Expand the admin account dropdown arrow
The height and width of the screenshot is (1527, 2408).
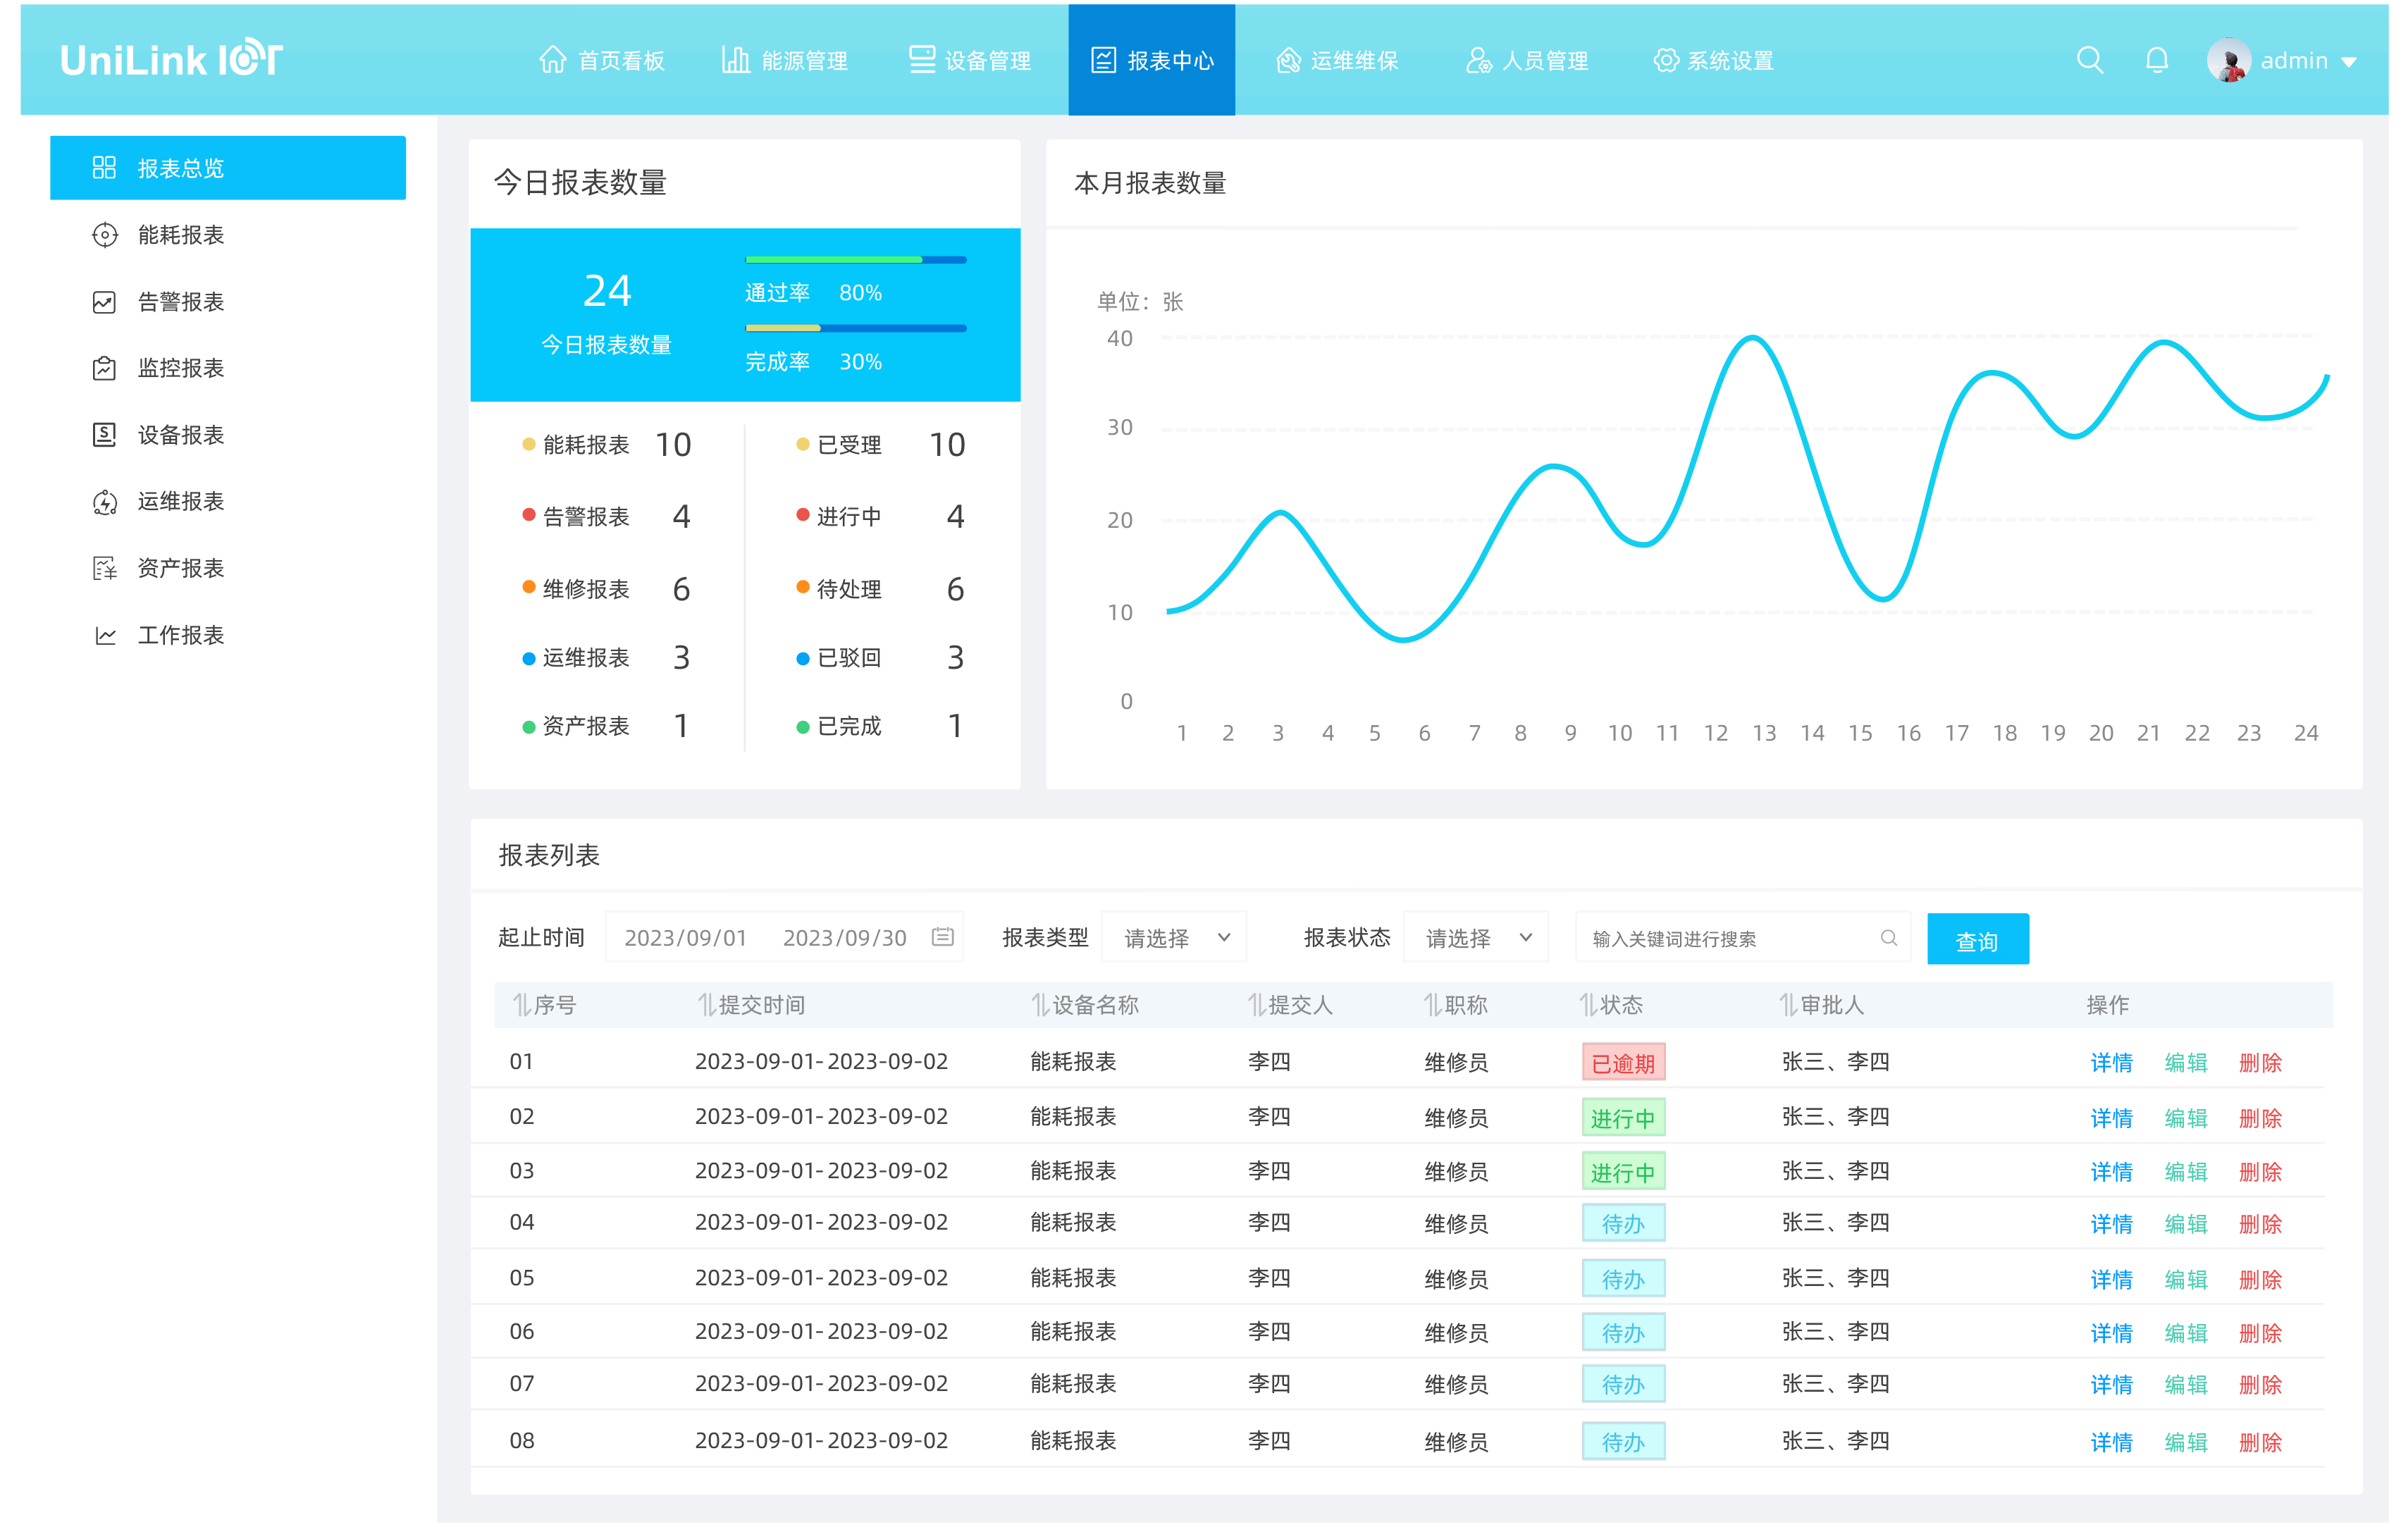(x=2350, y=62)
